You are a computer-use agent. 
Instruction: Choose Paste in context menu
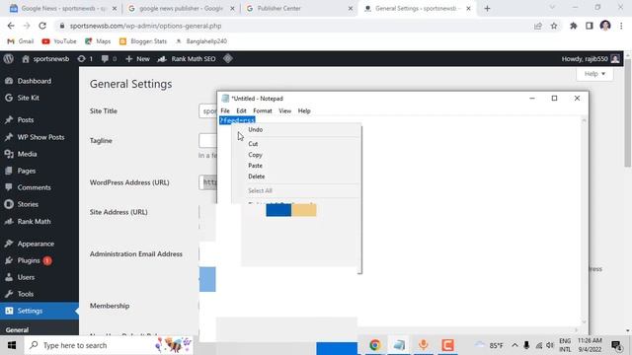(255, 166)
